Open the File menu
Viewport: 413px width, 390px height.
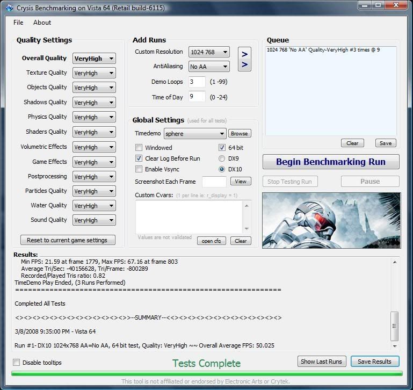18,23
